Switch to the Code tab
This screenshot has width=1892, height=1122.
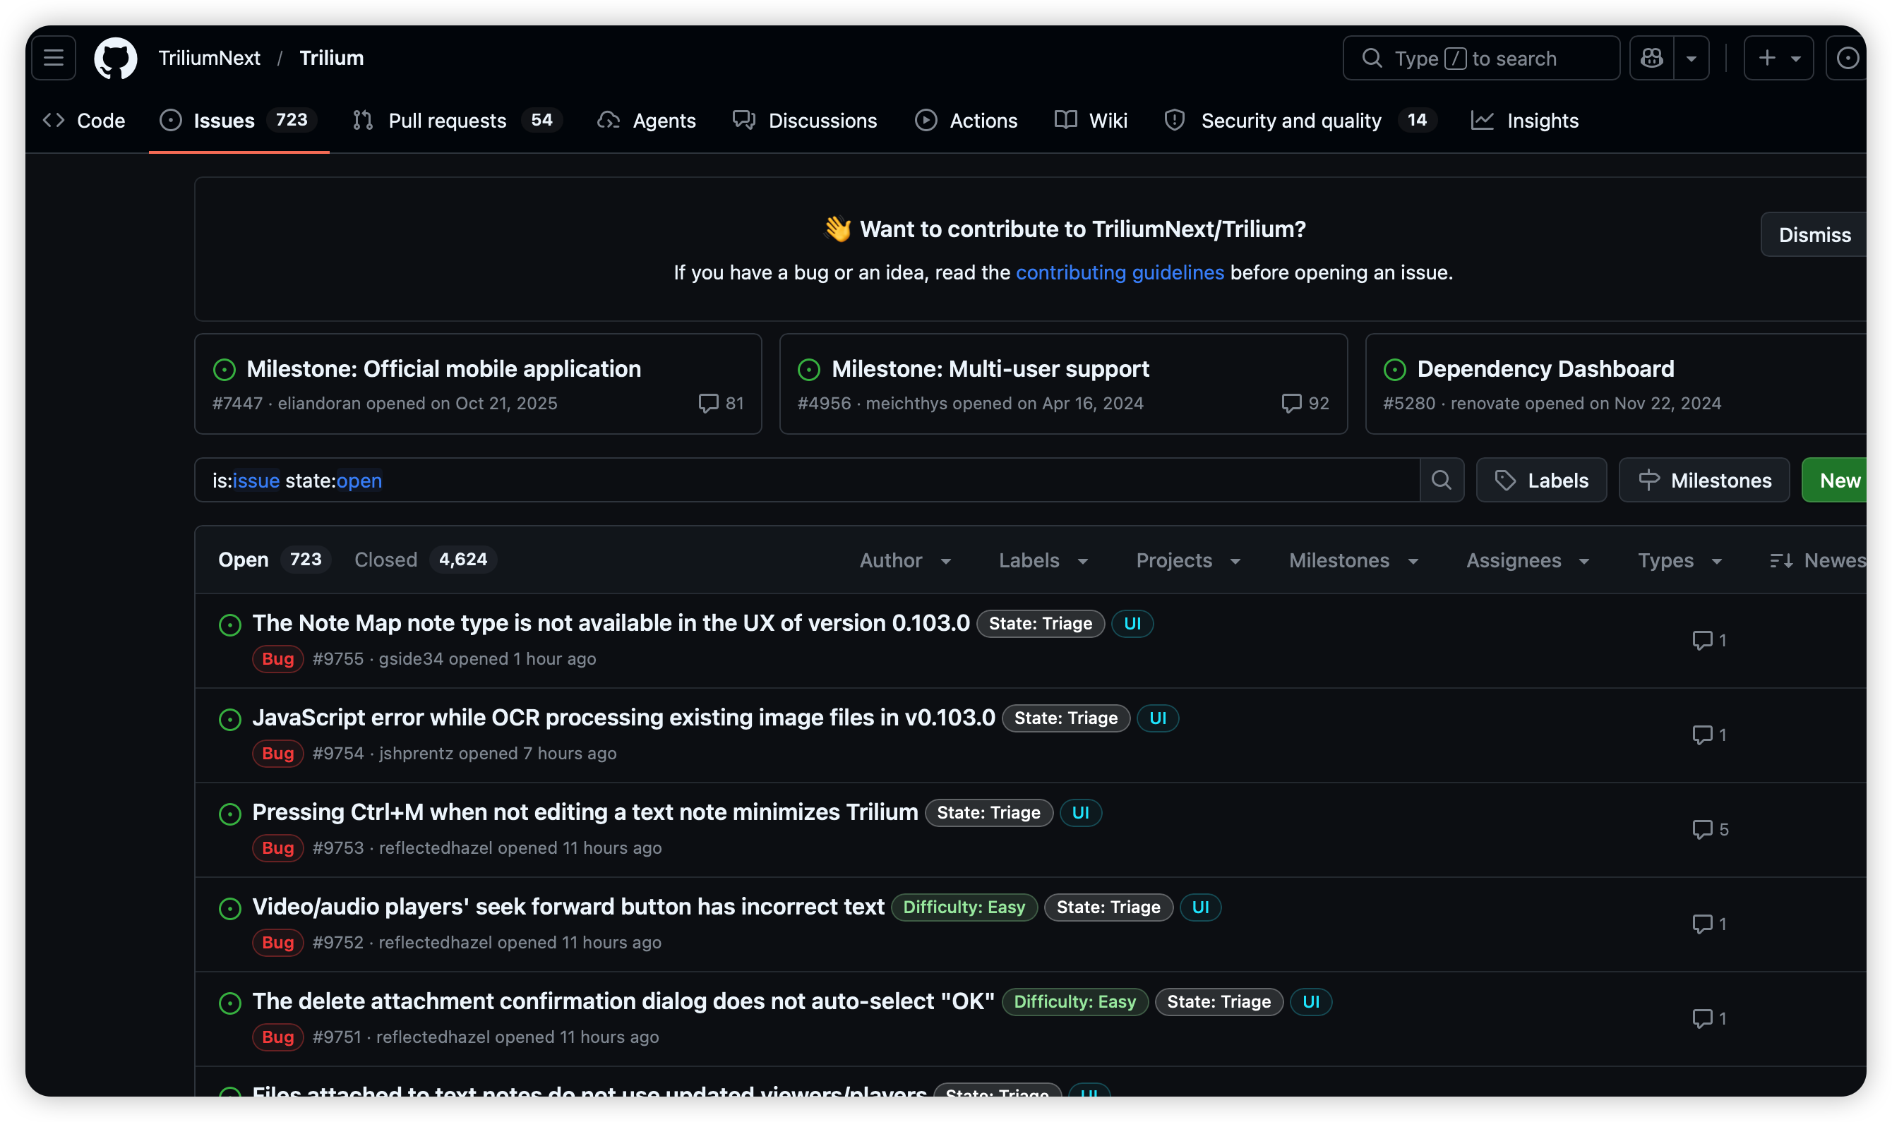tap(84, 120)
